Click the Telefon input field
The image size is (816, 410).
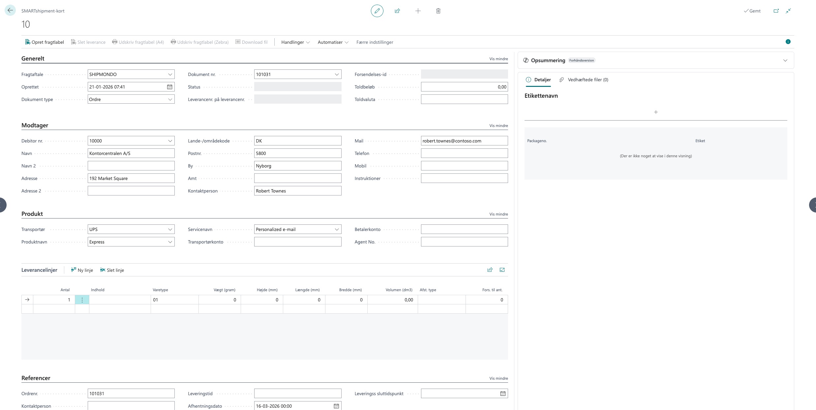click(464, 153)
